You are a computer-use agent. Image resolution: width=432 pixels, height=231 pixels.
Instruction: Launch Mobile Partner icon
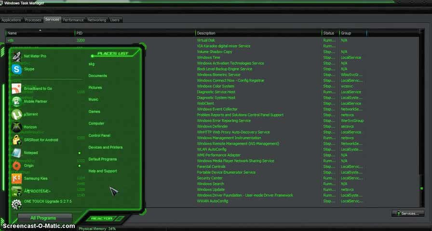point(16,102)
